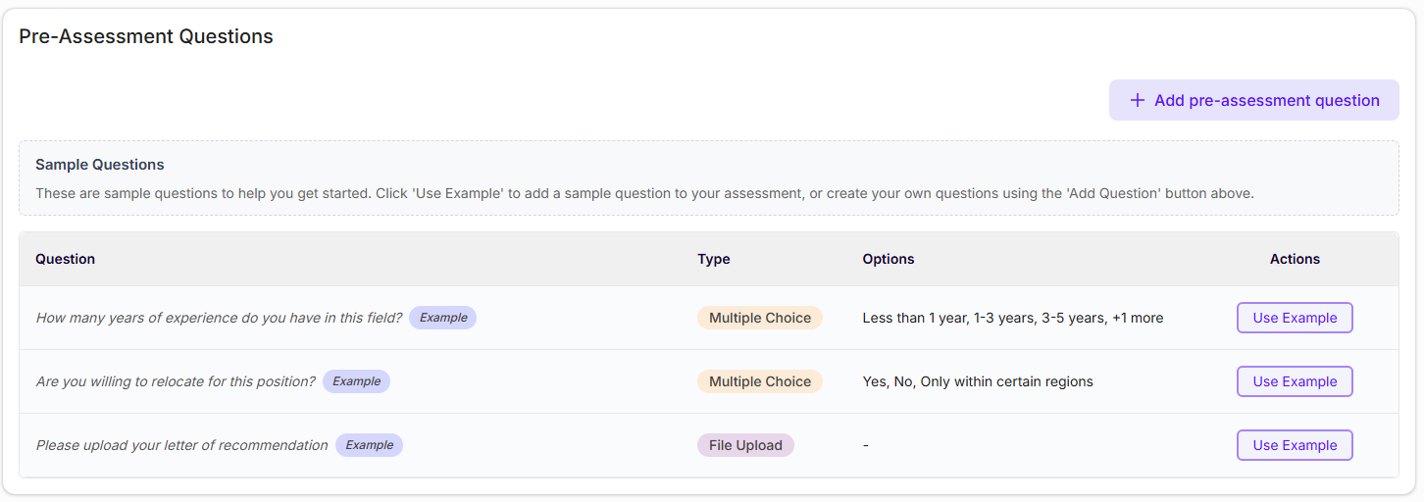Select Multiple Choice tag in the relocate row

click(760, 381)
